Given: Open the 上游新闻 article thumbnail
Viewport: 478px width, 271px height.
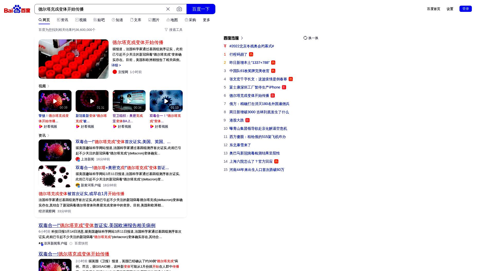Looking at the screenshot, I should click(55, 150).
